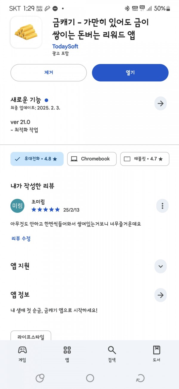Screen dimensions: 179x389
Task: Open the 새로운 기능 arrow button
Action: (161, 104)
